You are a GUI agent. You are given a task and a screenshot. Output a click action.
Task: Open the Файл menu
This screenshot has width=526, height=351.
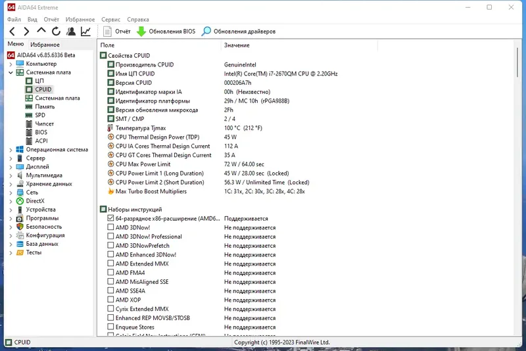pyautogui.click(x=14, y=20)
